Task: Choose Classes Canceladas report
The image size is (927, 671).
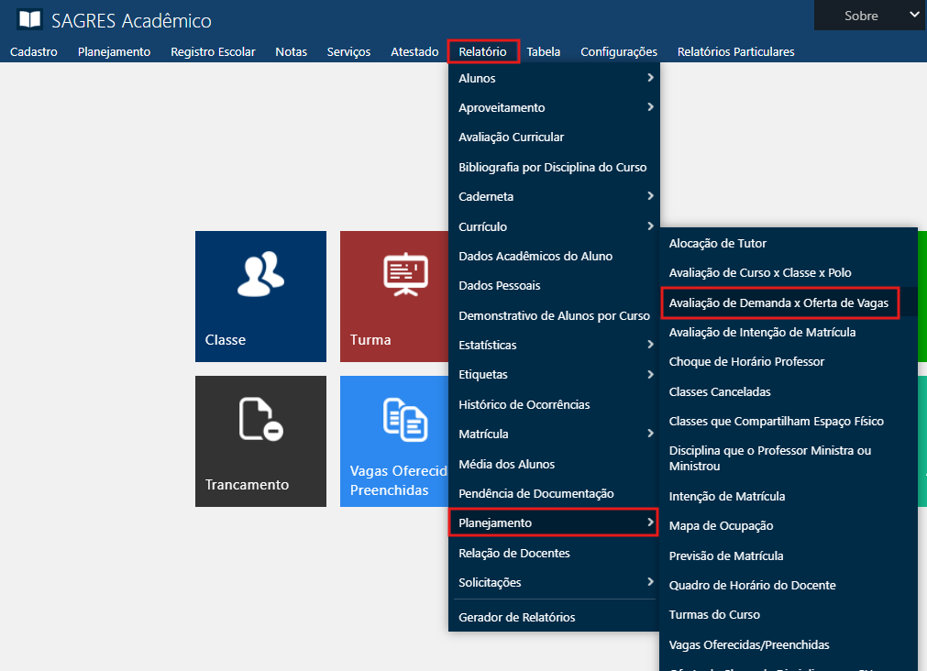Action: pos(719,391)
